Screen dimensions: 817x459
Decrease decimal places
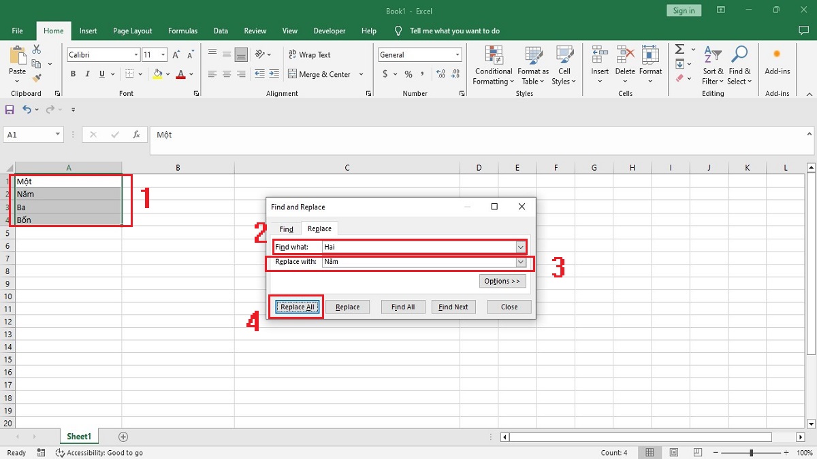click(455, 74)
